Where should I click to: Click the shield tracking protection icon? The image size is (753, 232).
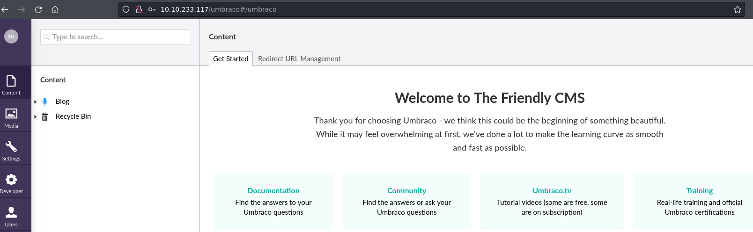(x=126, y=9)
